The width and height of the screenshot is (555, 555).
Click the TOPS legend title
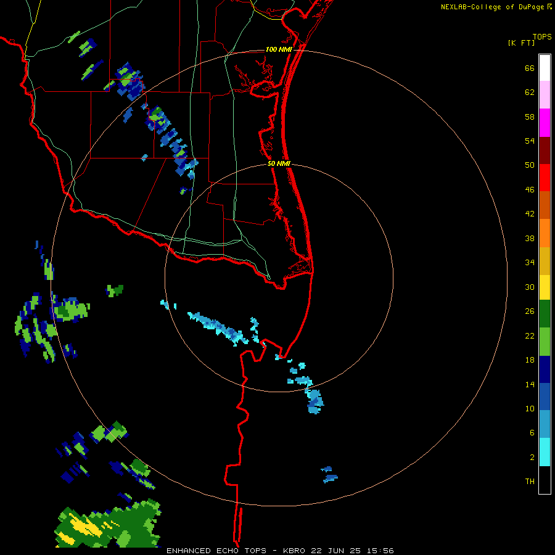click(x=542, y=37)
